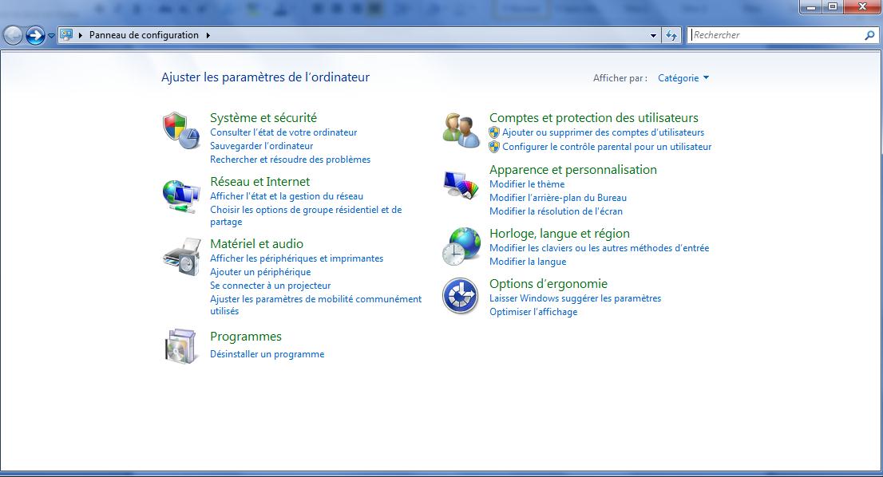
Task: Click the Horloge, langue et région icon
Action: coord(461,246)
